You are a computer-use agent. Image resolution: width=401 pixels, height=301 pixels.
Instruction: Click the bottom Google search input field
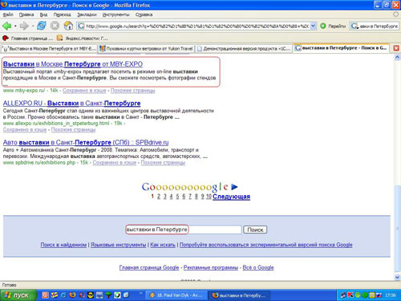point(184,230)
